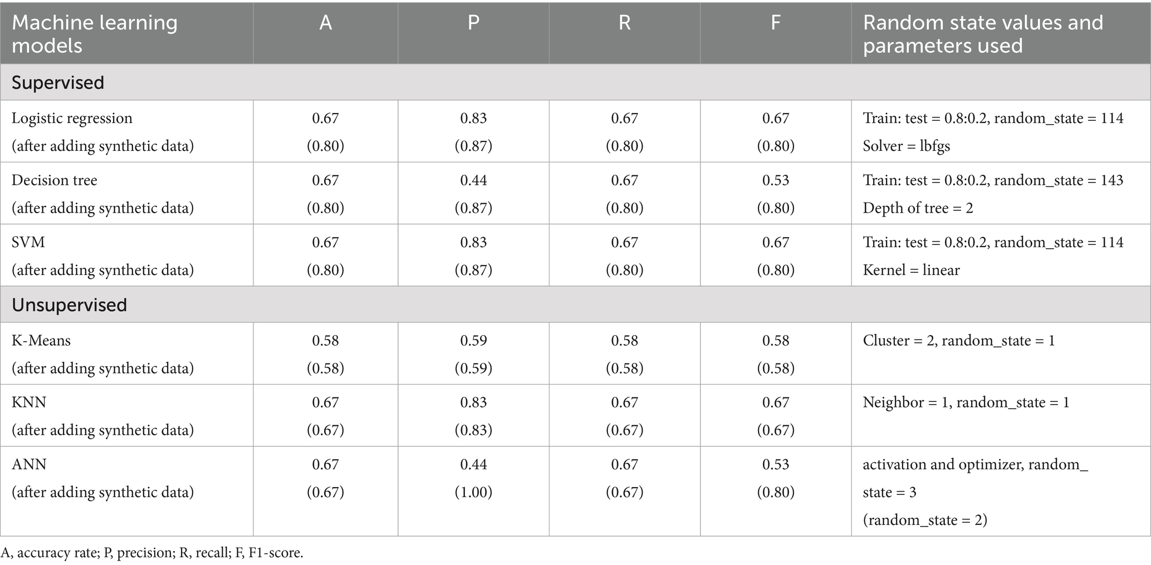This screenshot has height=565, width=1151.
Task: Click the "A" accuracy column header
Action: coord(326,23)
